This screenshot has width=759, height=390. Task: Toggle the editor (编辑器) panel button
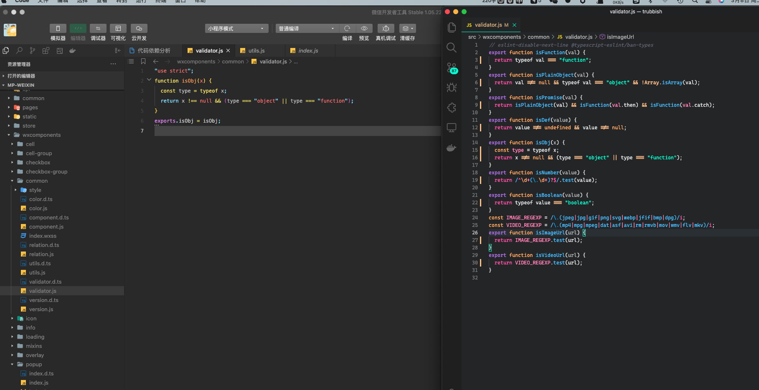[x=78, y=28]
